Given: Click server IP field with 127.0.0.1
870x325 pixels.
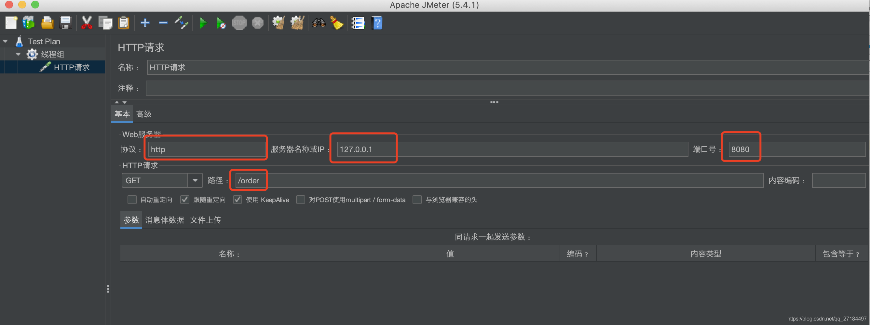Looking at the screenshot, I should [x=512, y=149].
